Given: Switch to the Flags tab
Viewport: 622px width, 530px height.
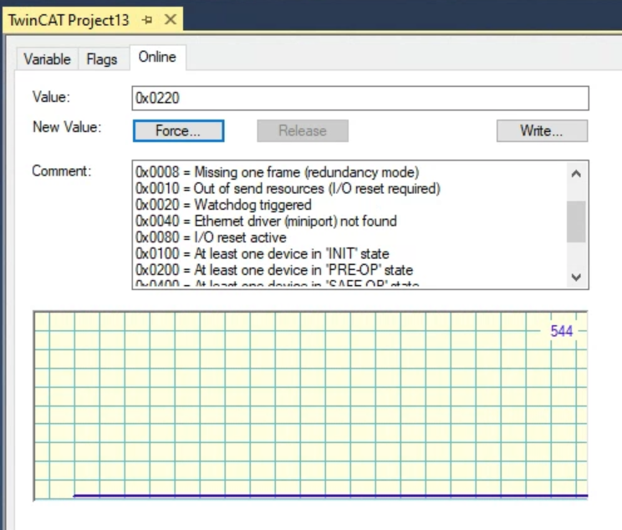Looking at the screenshot, I should (102, 59).
